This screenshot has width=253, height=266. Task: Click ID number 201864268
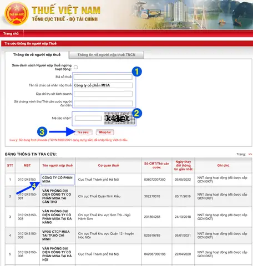click(x=152, y=217)
